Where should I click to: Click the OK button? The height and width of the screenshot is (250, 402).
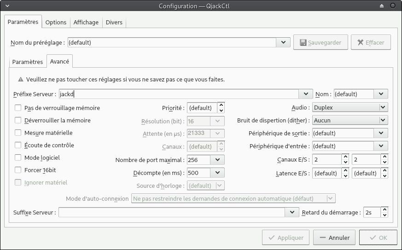[378, 238]
